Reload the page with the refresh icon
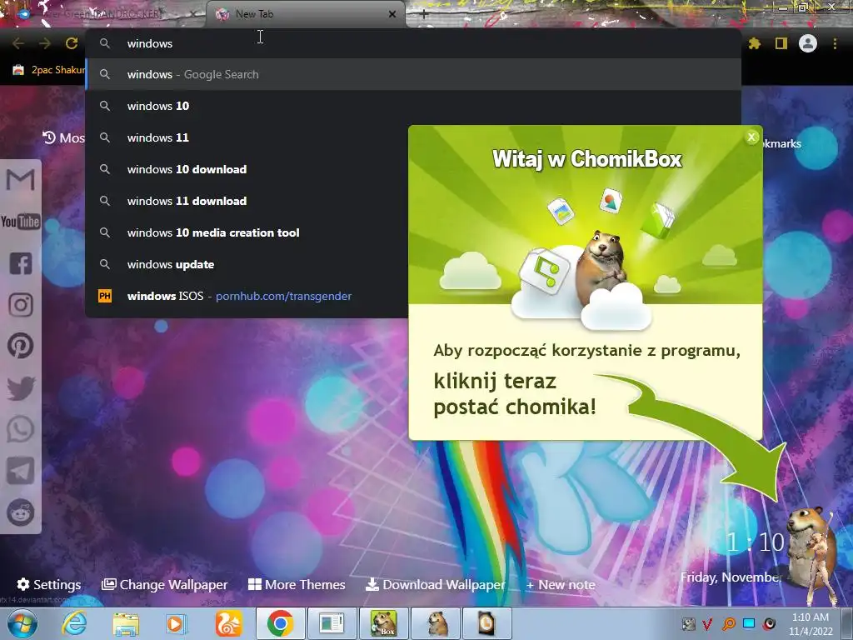Viewport: 853px width, 640px height. [72, 43]
